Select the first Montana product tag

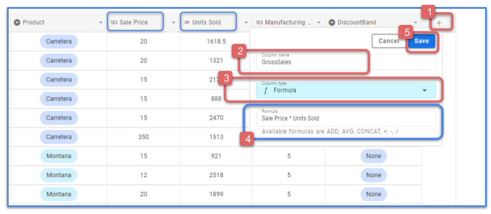point(59,155)
